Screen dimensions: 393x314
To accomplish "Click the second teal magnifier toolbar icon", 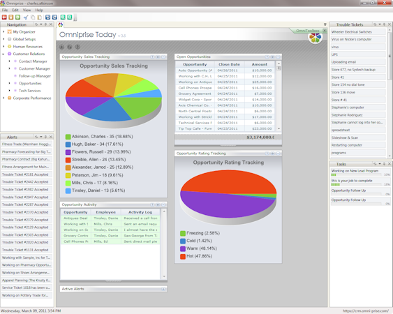I will coord(69,17).
